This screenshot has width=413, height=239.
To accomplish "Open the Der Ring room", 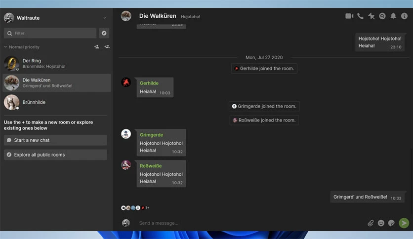I will [57, 63].
